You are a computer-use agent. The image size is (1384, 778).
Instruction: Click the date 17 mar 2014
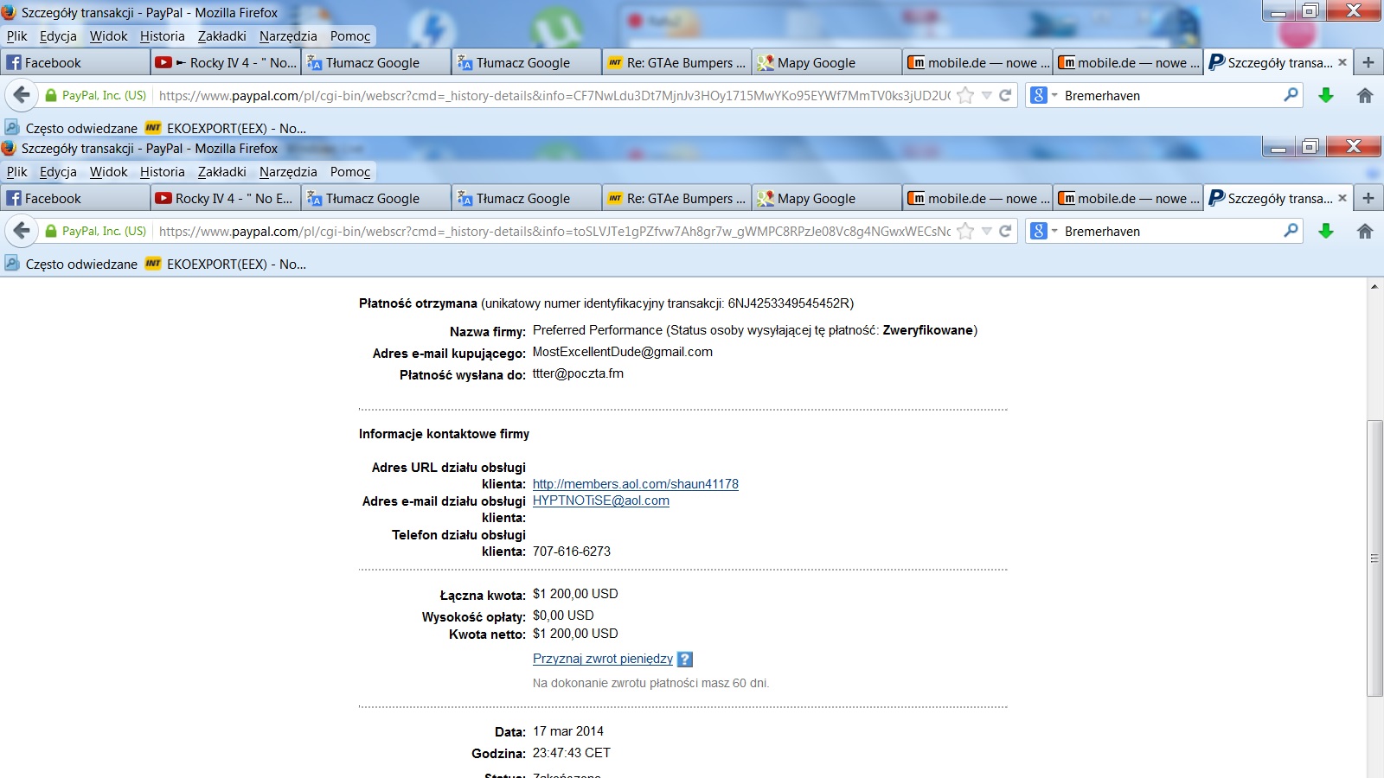click(x=568, y=731)
